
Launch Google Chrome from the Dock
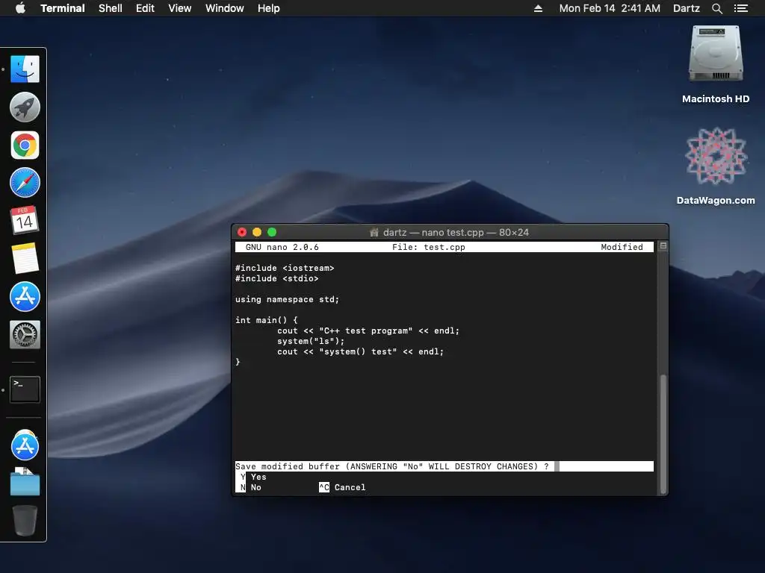(x=25, y=145)
